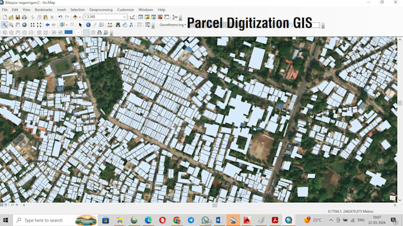Screen dimensions: 403x226
Task: Open Opera browser from taskbar
Action: pos(162,220)
